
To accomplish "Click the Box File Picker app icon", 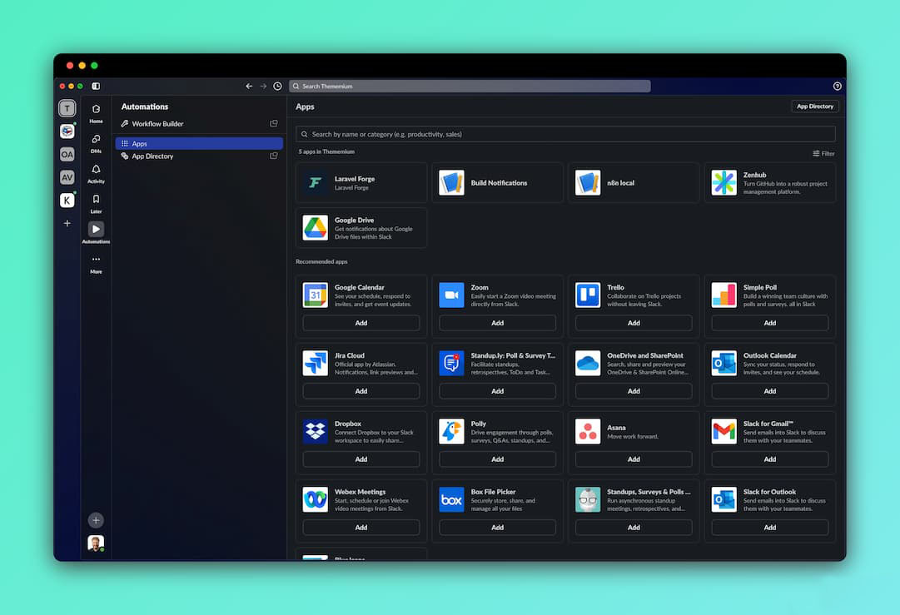I will pyautogui.click(x=452, y=499).
